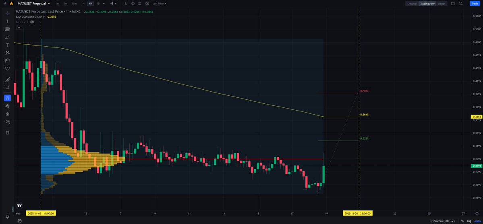Toggle lock all drawings
Viewport: 483px width, 224px height.
coord(8,114)
